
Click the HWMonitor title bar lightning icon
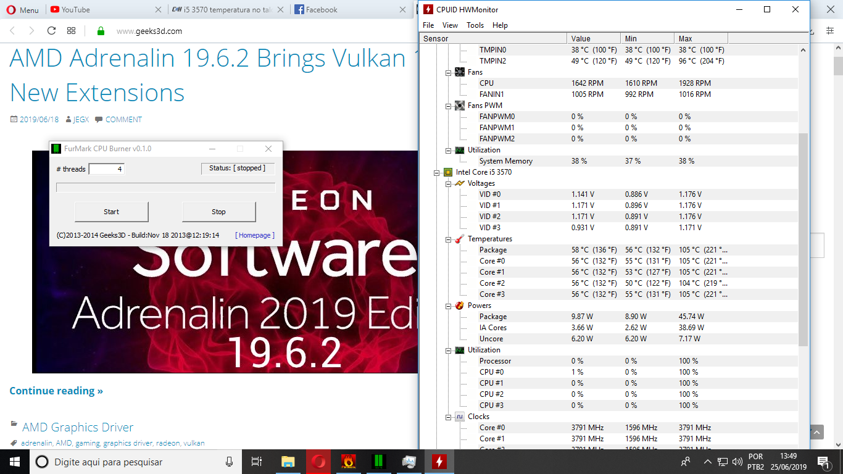pyautogui.click(x=428, y=9)
